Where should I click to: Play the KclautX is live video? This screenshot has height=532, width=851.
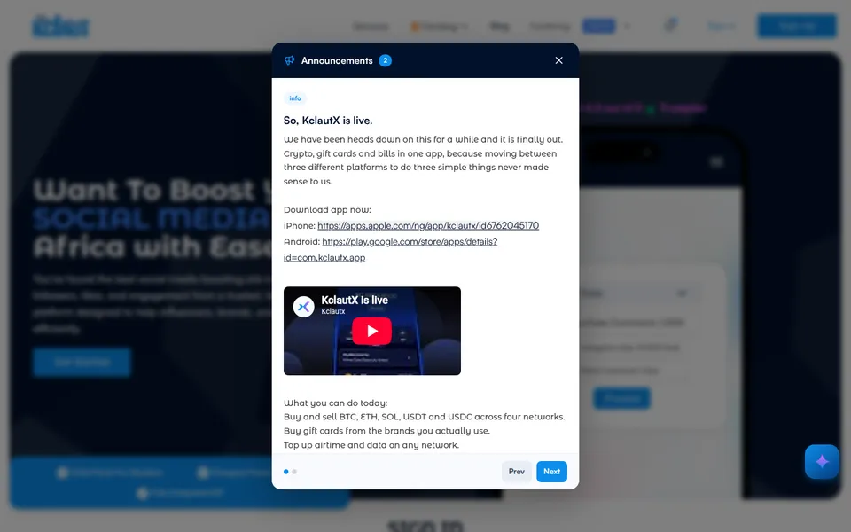pos(371,331)
